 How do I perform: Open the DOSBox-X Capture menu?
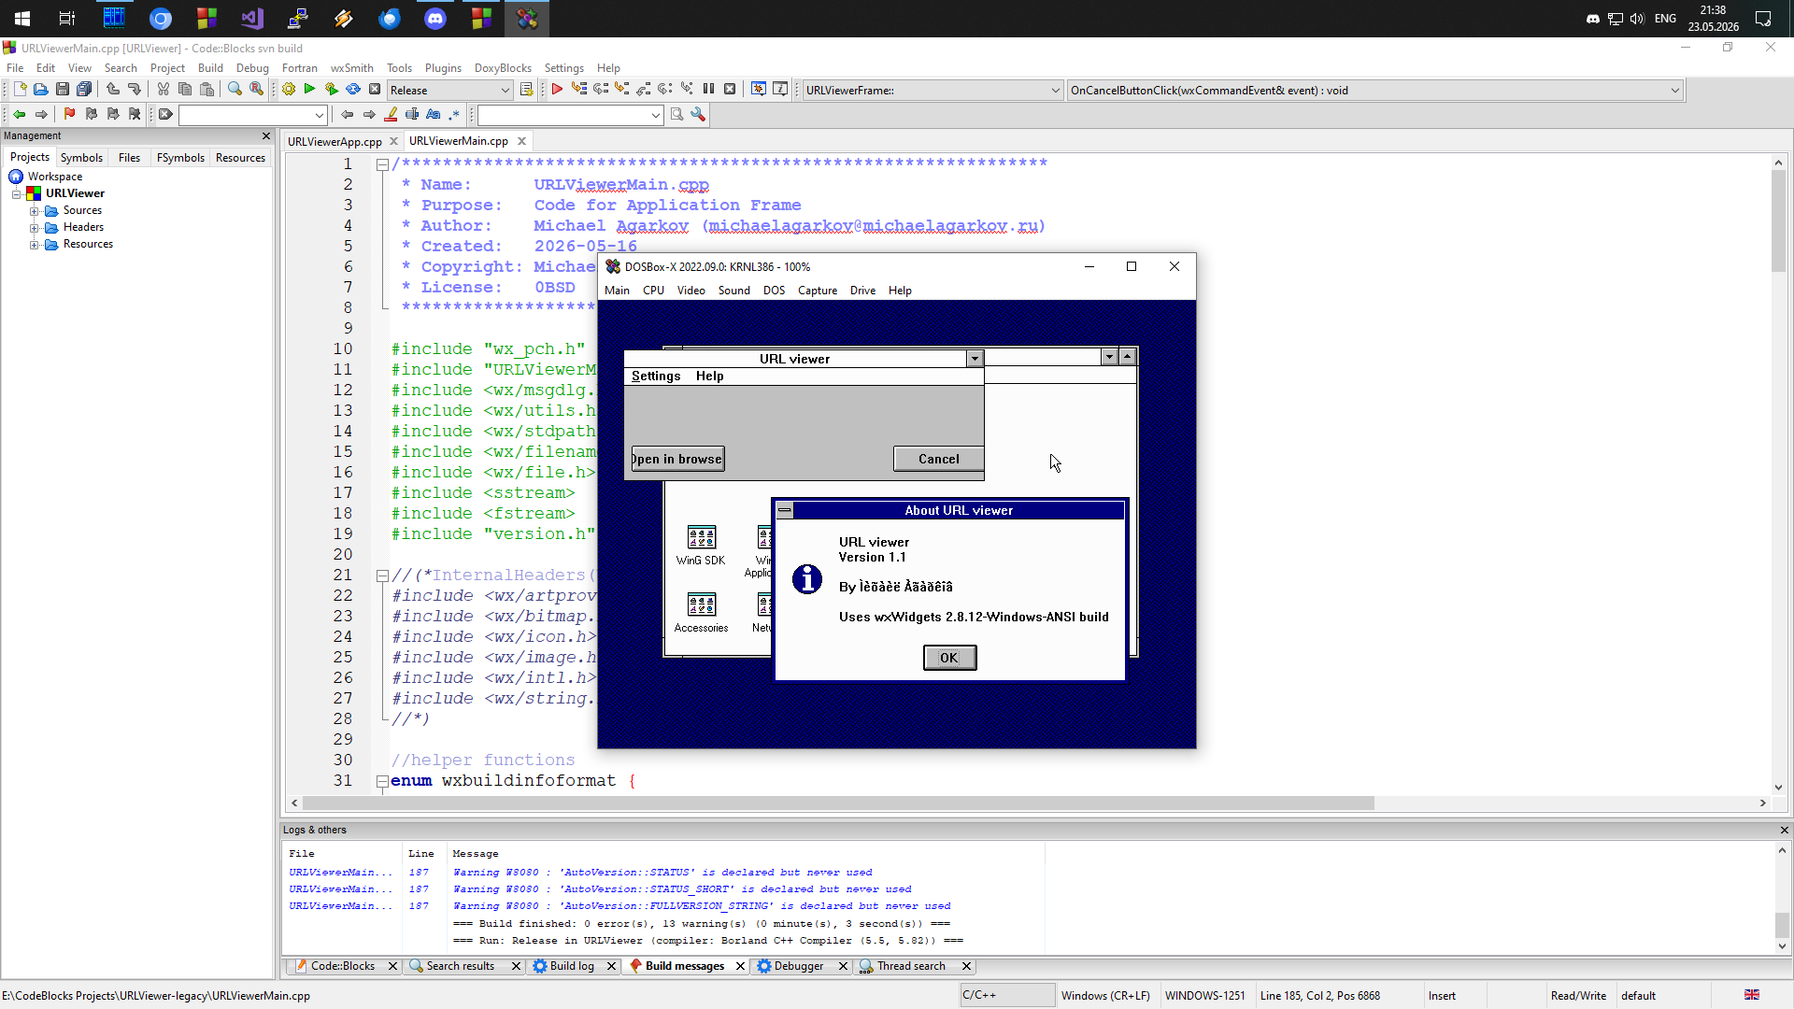818,291
